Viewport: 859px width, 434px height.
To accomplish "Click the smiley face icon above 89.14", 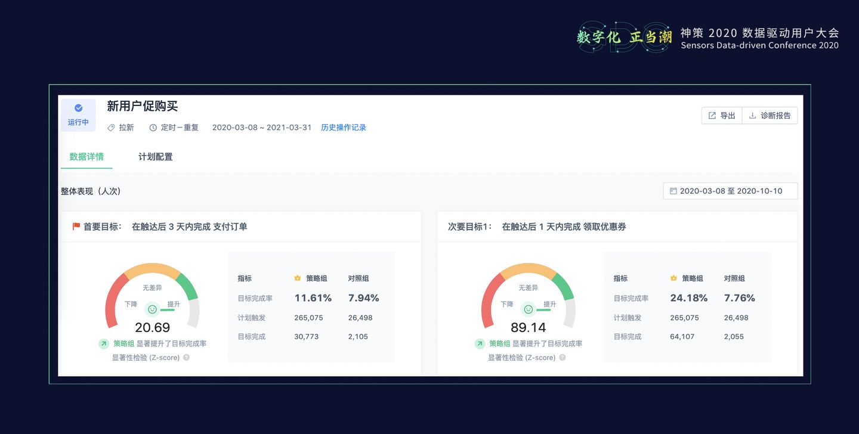I will (528, 309).
